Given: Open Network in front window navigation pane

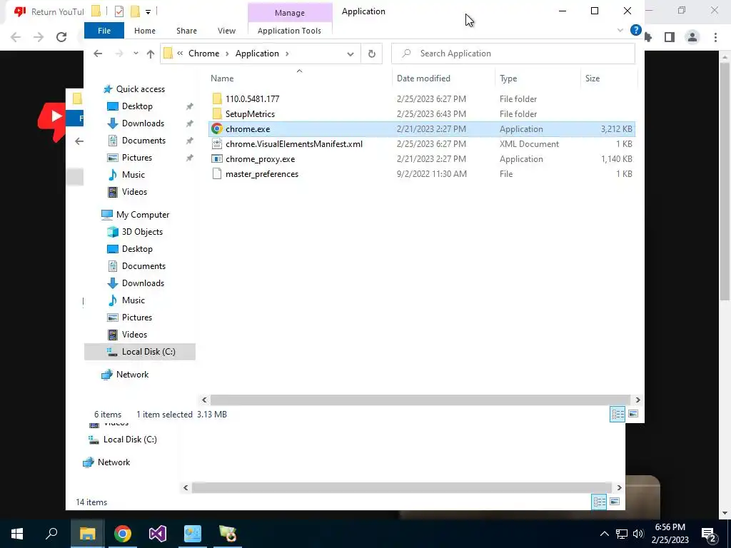Looking at the screenshot, I should (x=132, y=375).
